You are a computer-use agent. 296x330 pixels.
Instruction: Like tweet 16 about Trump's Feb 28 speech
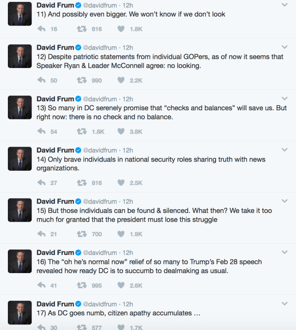pyautogui.click(x=121, y=286)
